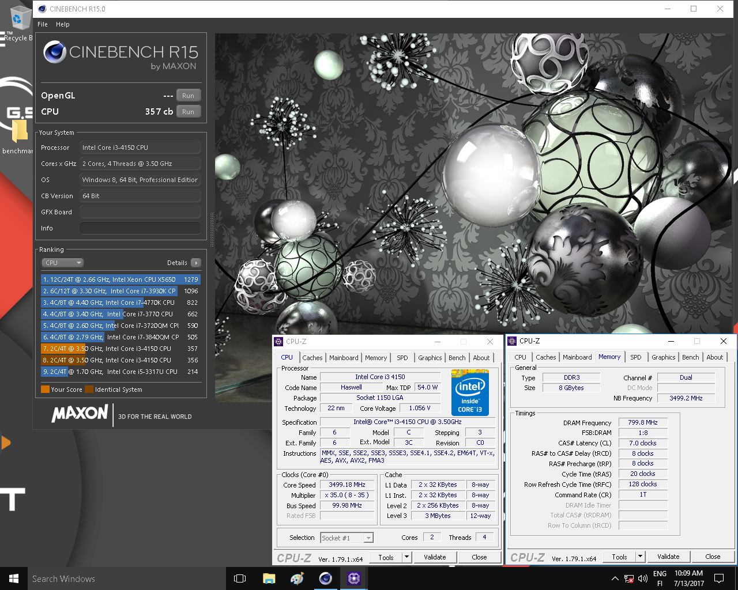
Task: Select the i7-3720QM ranking row
Action: pos(121,326)
